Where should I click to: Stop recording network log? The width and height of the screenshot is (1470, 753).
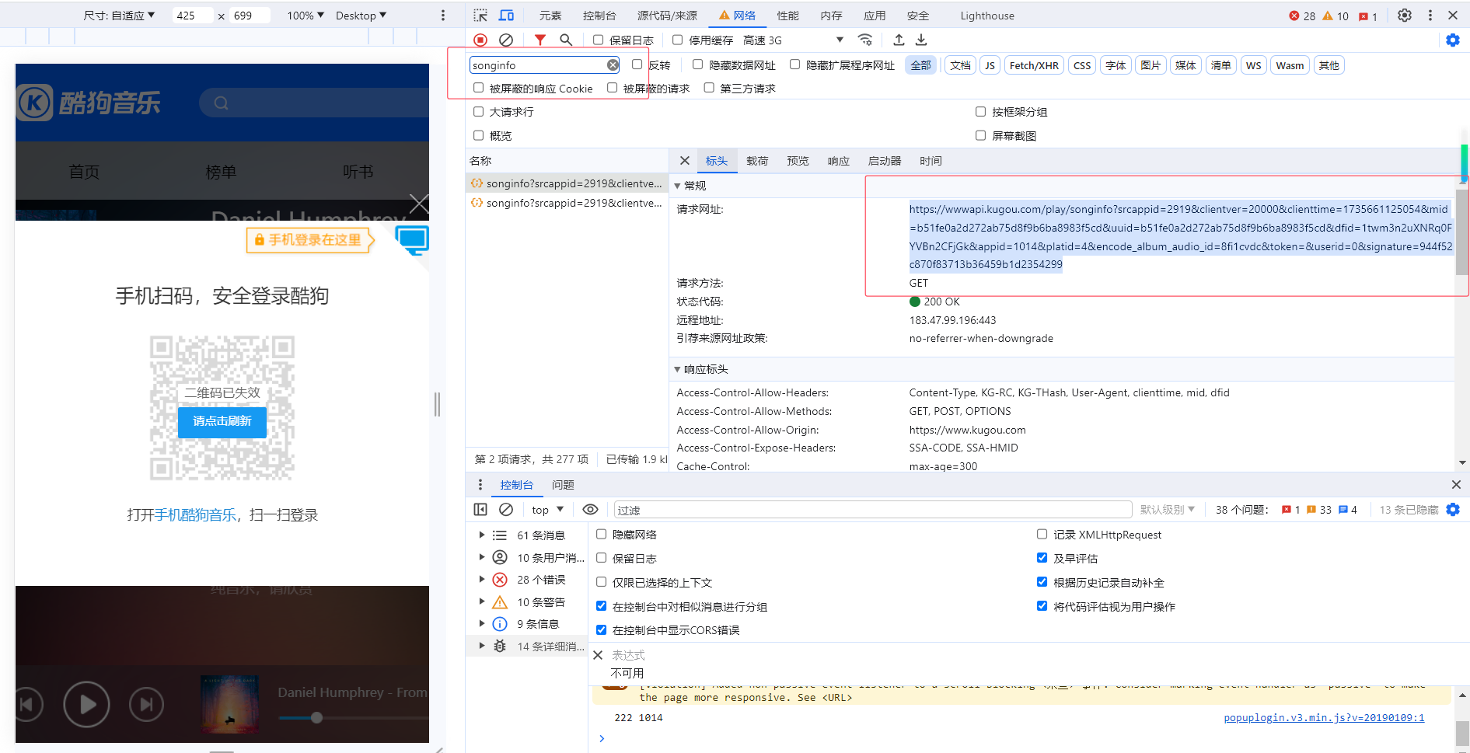point(480,40)
